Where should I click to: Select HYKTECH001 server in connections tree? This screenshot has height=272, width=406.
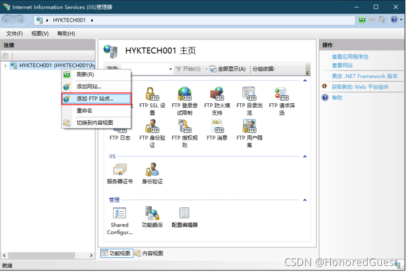[x=52, y=66]
